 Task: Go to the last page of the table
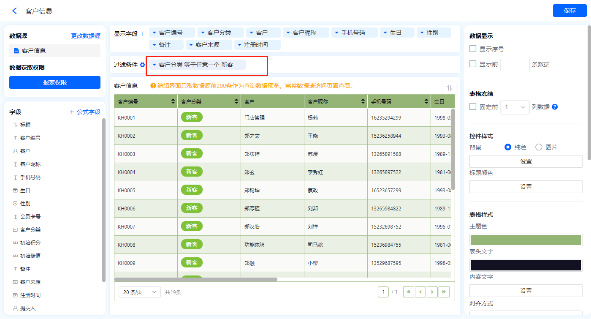pyautogui.click(x=444, y=292)
